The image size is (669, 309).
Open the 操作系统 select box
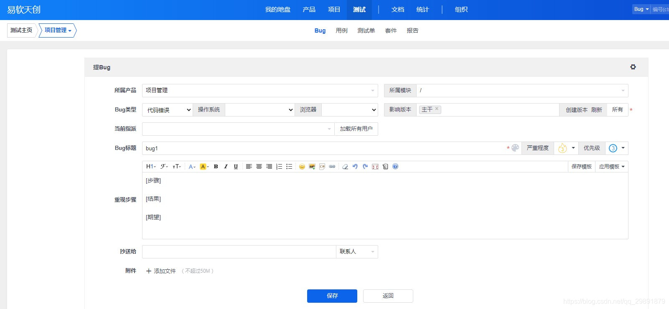coord(259,110)
